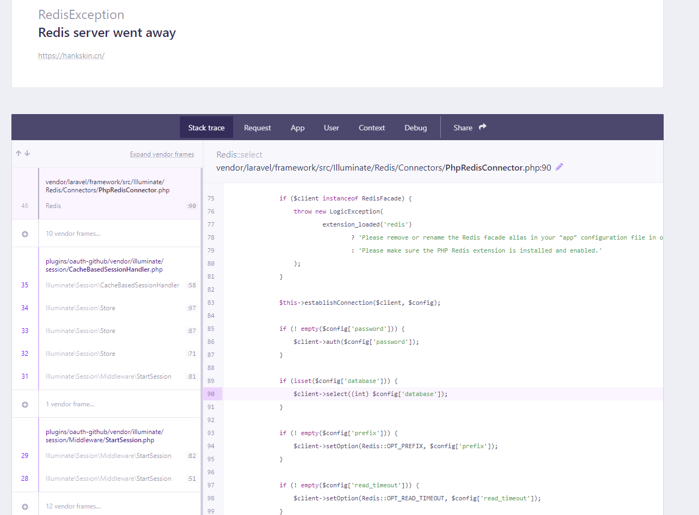
Task: Navigate to next frame with down arrow
Action: pyautogui.click(x=27, y=153)
